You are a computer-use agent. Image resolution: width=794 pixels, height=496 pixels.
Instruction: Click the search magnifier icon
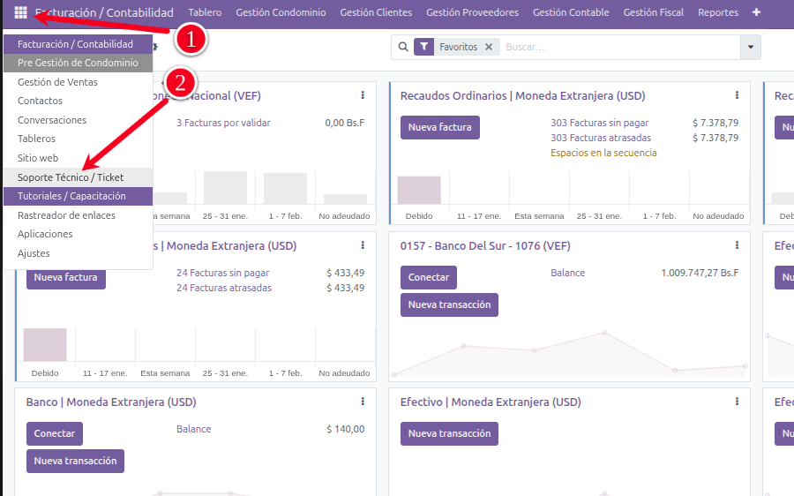[403, 47]
